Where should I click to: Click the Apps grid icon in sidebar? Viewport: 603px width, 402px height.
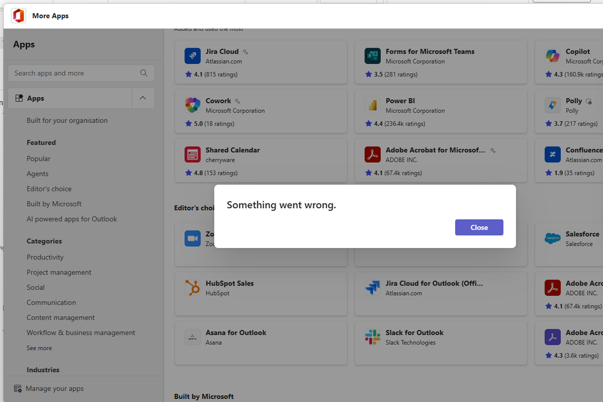[19, 98]
